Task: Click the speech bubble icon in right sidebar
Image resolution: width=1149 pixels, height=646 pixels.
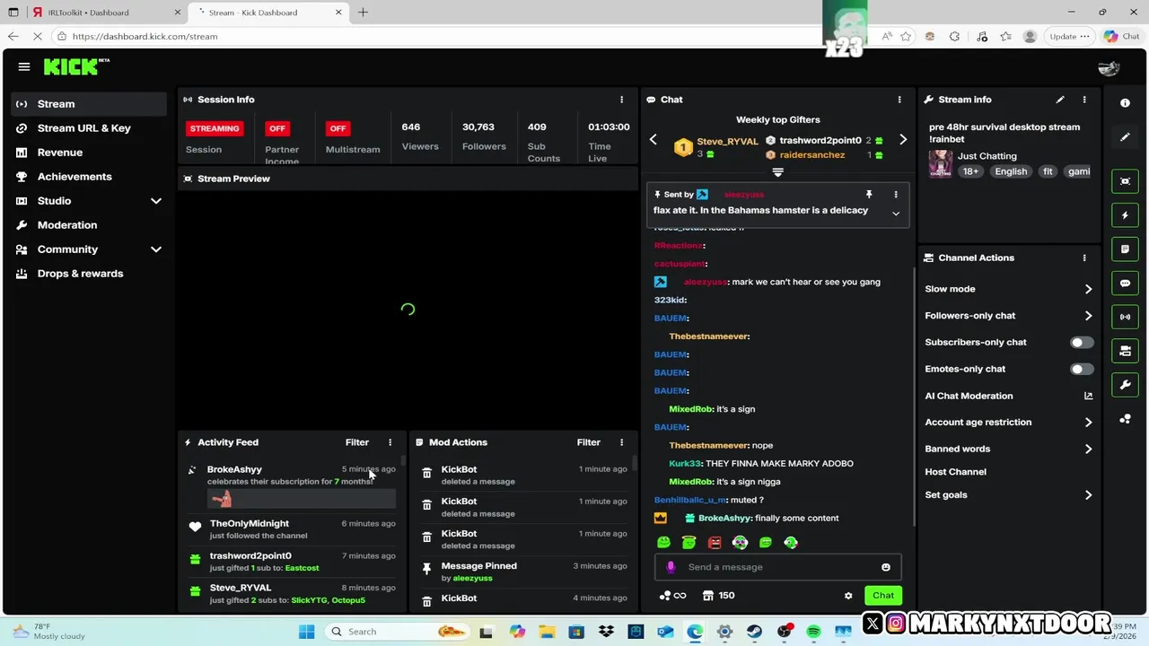Action: coord(1125,284)
